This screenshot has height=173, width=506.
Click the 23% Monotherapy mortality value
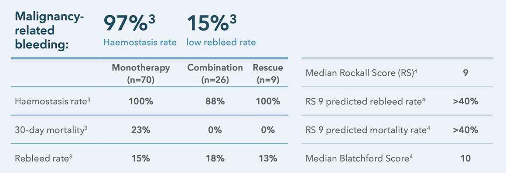[141, 130]
